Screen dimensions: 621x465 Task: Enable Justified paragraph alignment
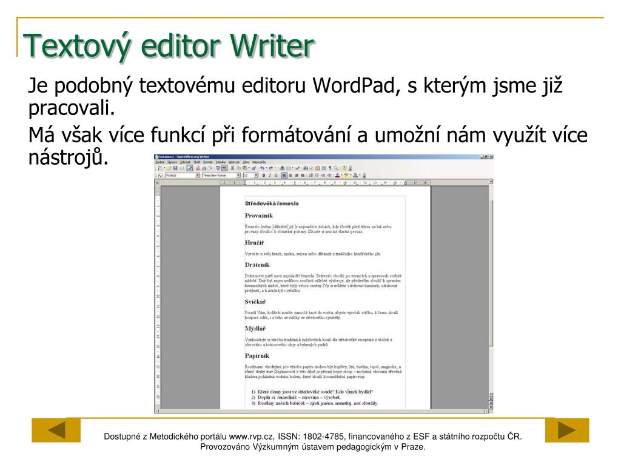tap(303, 175)
